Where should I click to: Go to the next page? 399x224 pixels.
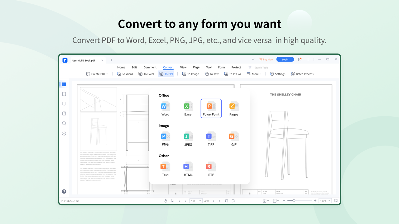click(x=214, y=201)
